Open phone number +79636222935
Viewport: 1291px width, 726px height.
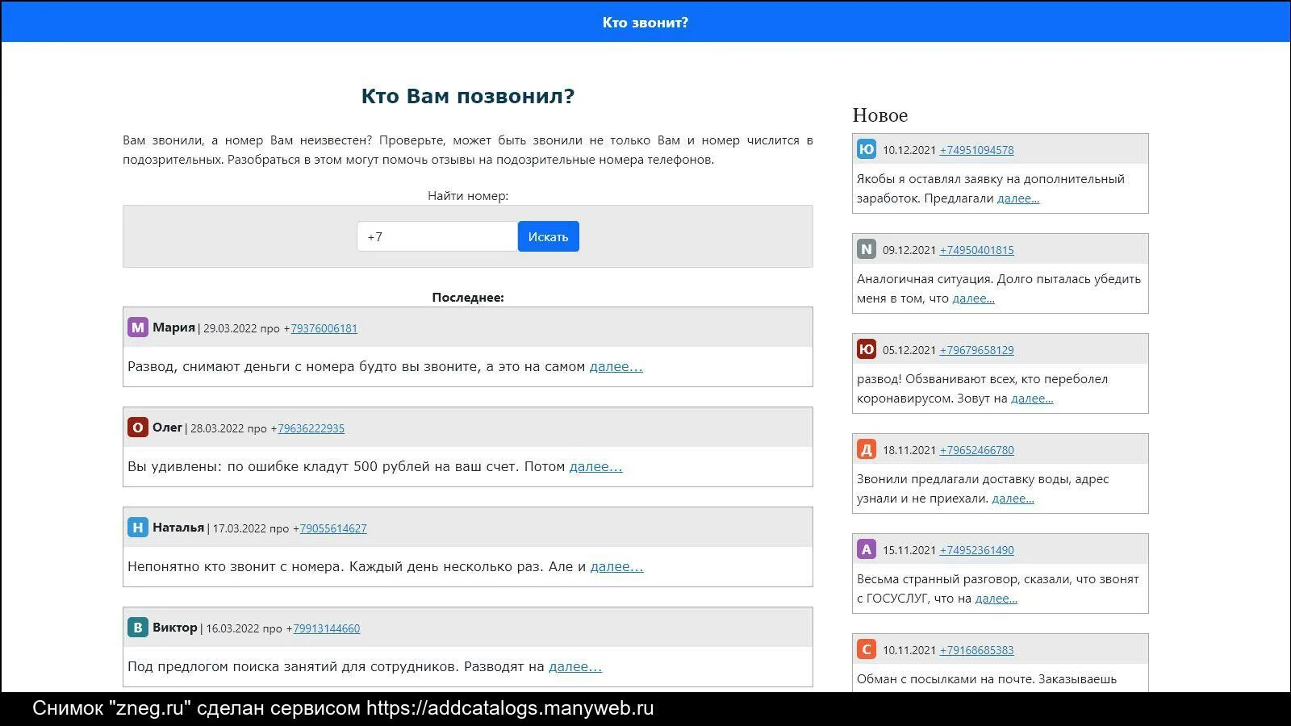coord(311,428)
